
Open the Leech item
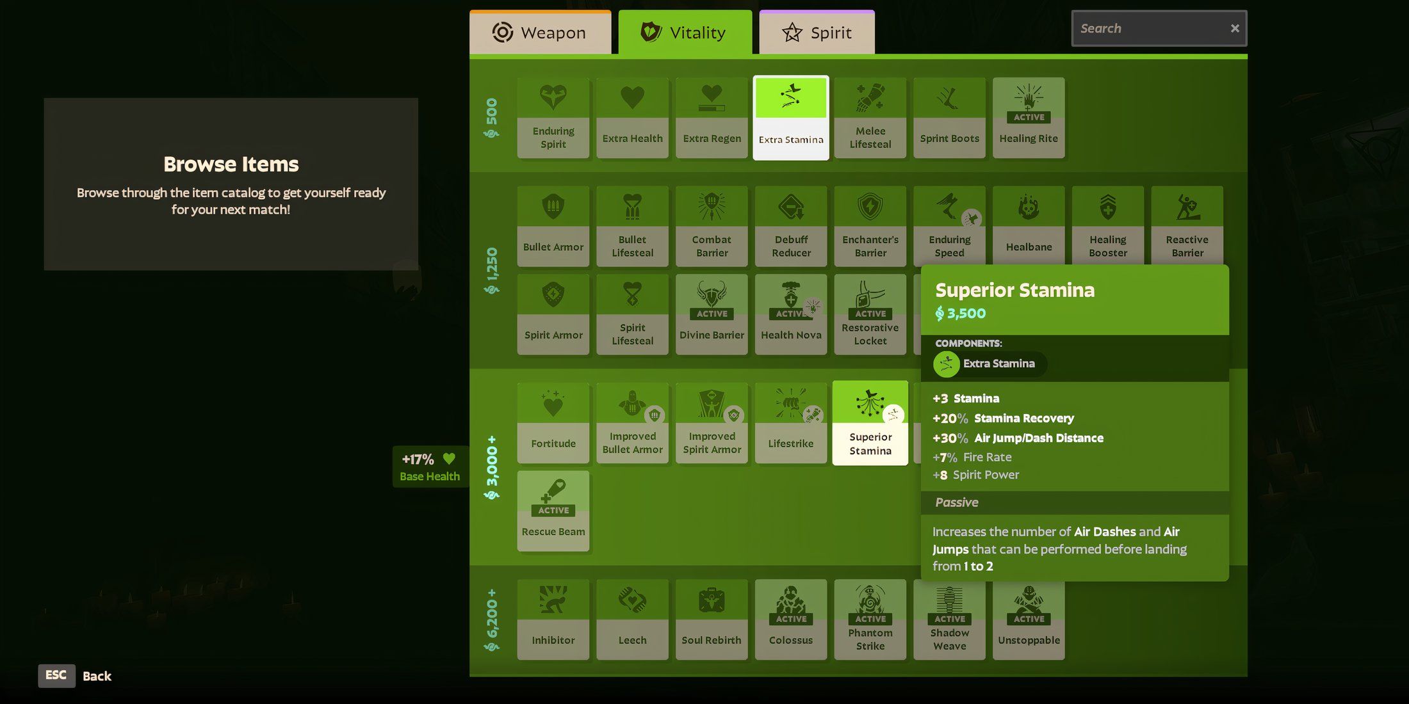pos(632,620)
